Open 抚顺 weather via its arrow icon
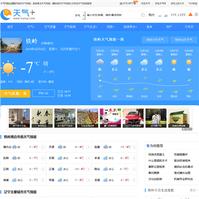The image size is (199, 199). point(134,147)
